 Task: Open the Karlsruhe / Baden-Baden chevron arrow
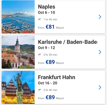[x=100, y=52]
